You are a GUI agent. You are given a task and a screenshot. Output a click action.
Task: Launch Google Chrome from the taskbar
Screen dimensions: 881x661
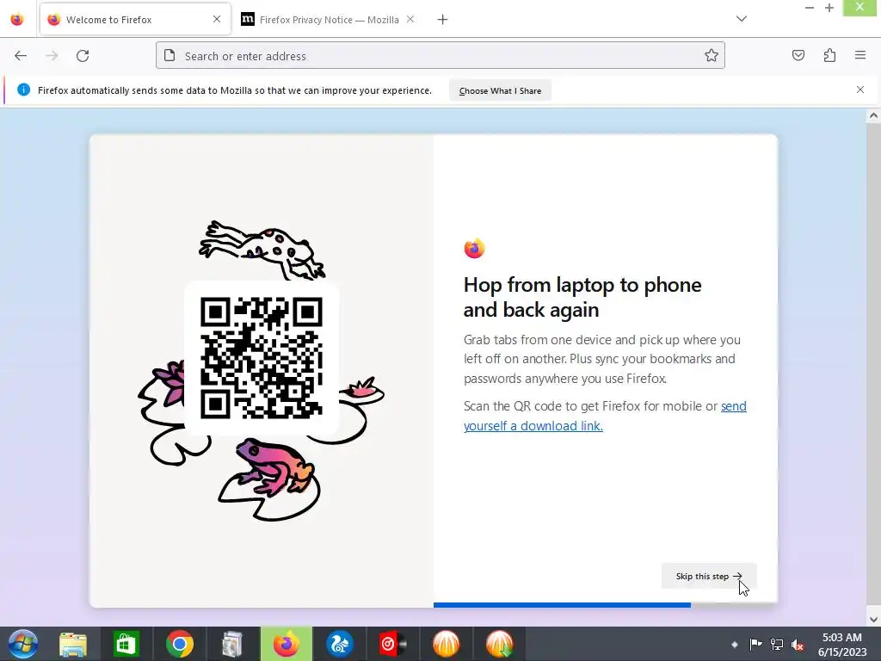click(180, 644)
